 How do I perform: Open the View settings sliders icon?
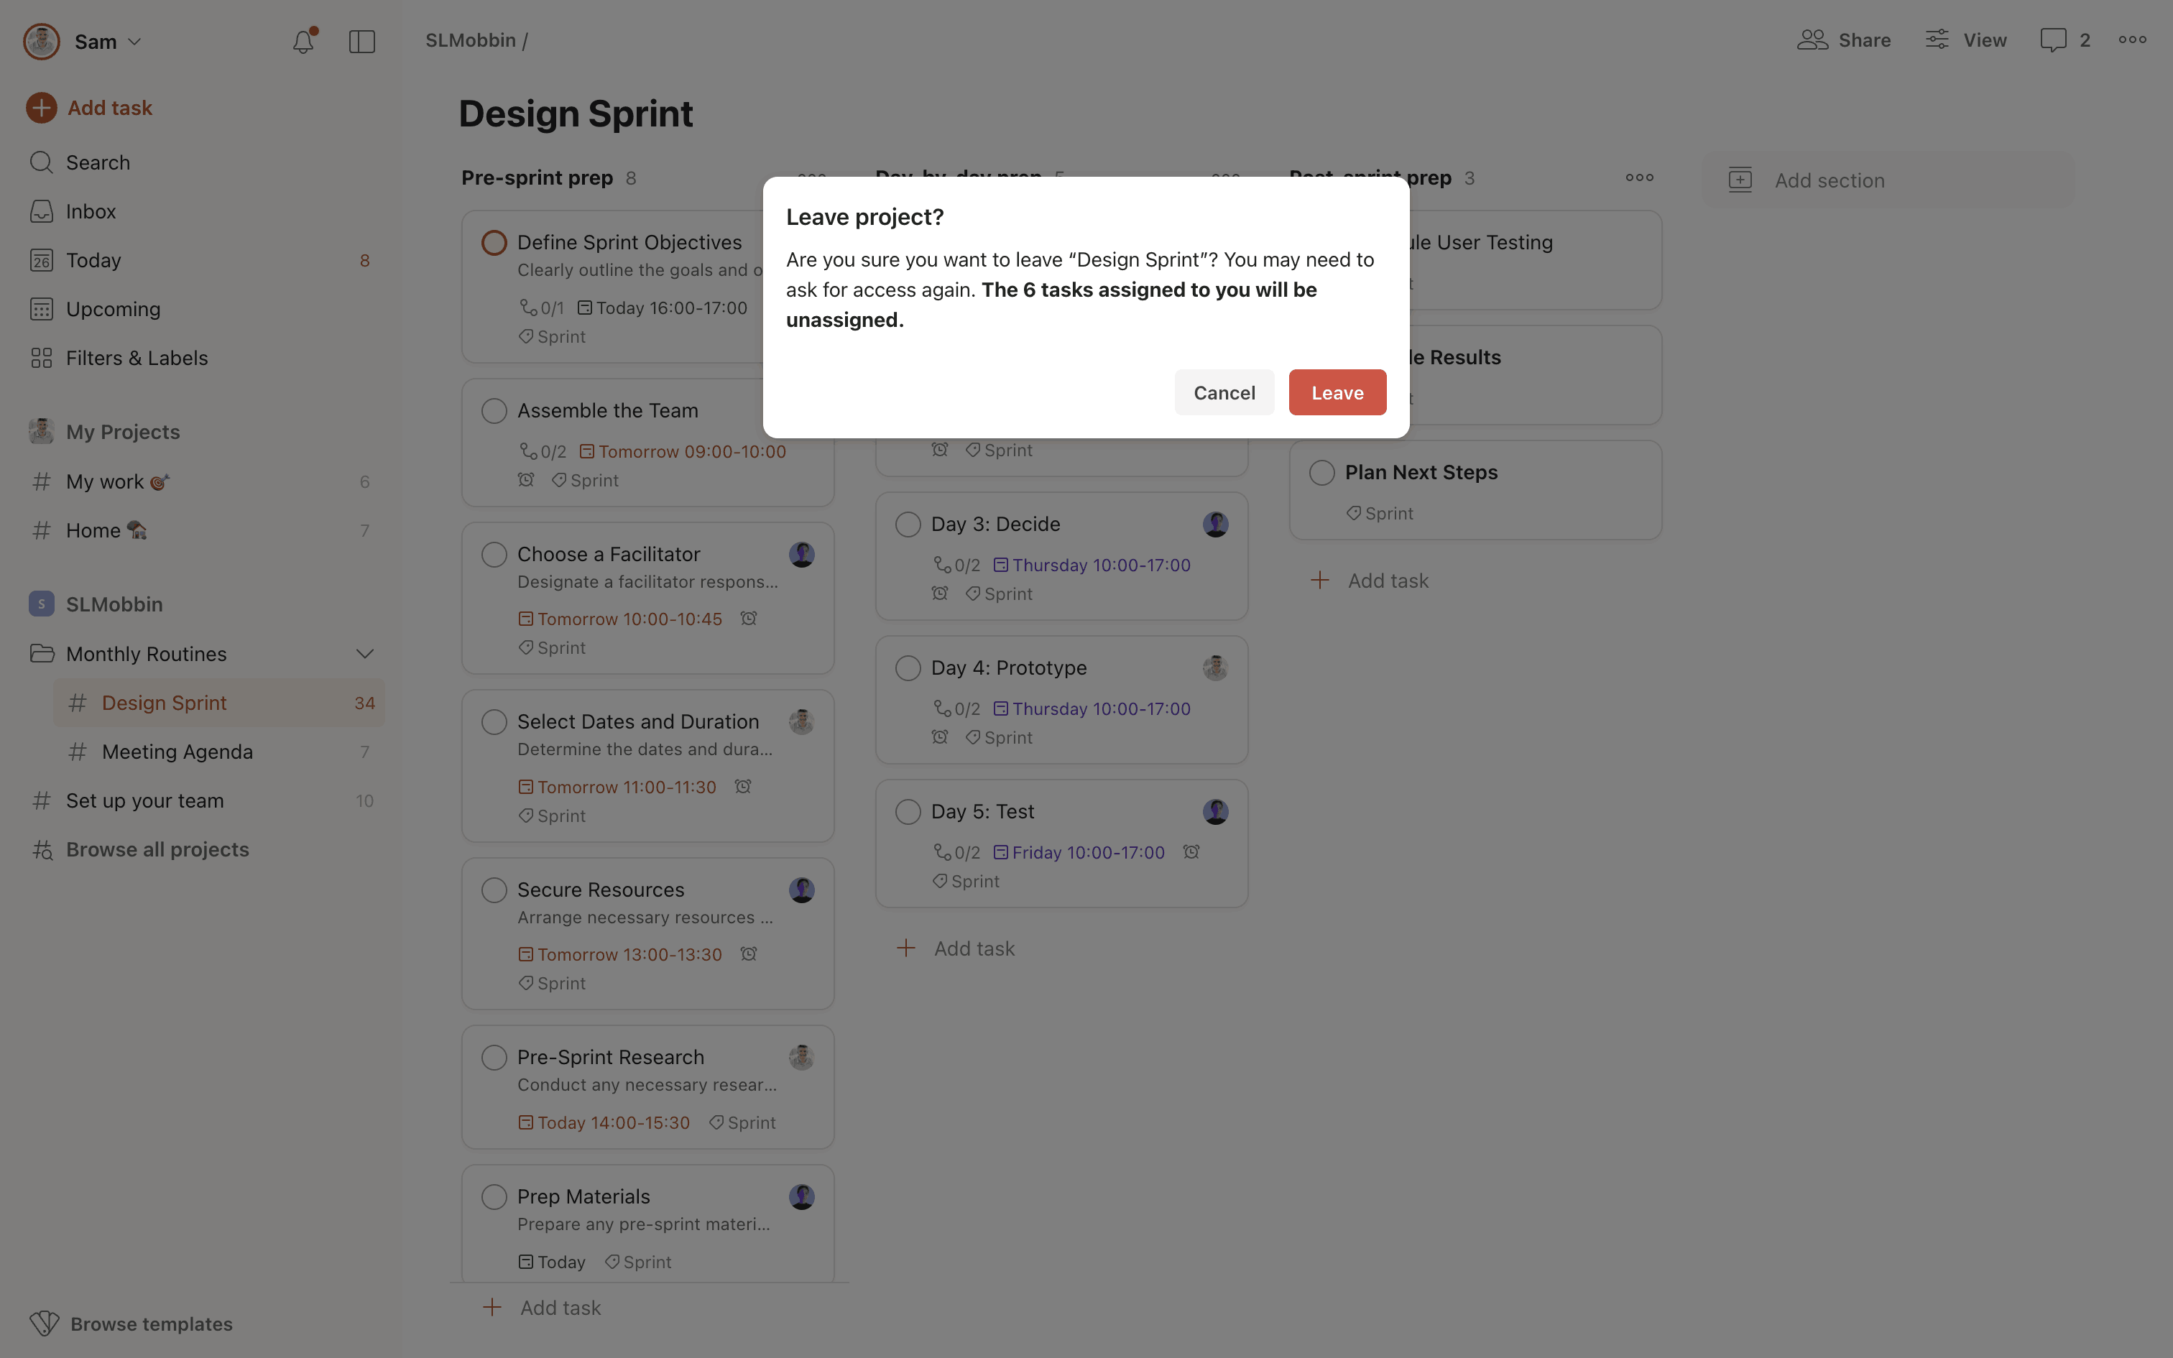[1937, 40]
